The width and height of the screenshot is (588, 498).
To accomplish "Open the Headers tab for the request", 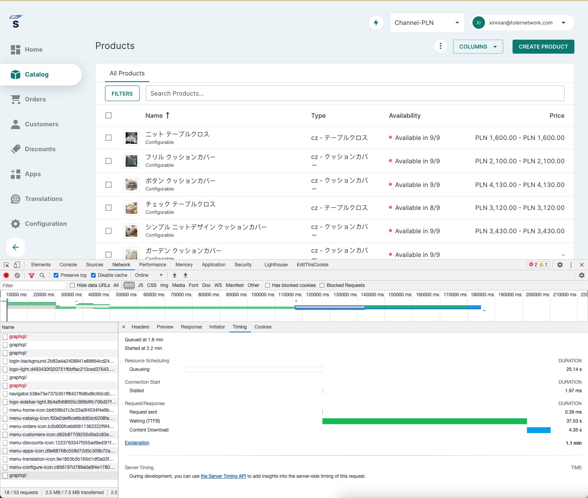I will pyautogui.click(x=140, y=327).
